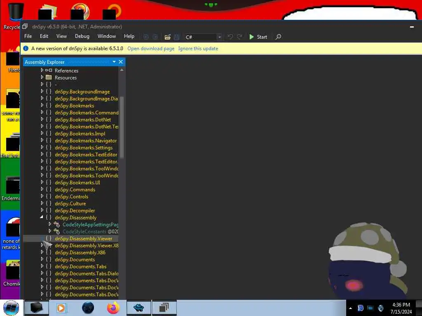The height and width of the screenshot is (316, 422).
Task: Select dnSpy.Bookmarks.Navigator namespace
Action: (86, 141)
